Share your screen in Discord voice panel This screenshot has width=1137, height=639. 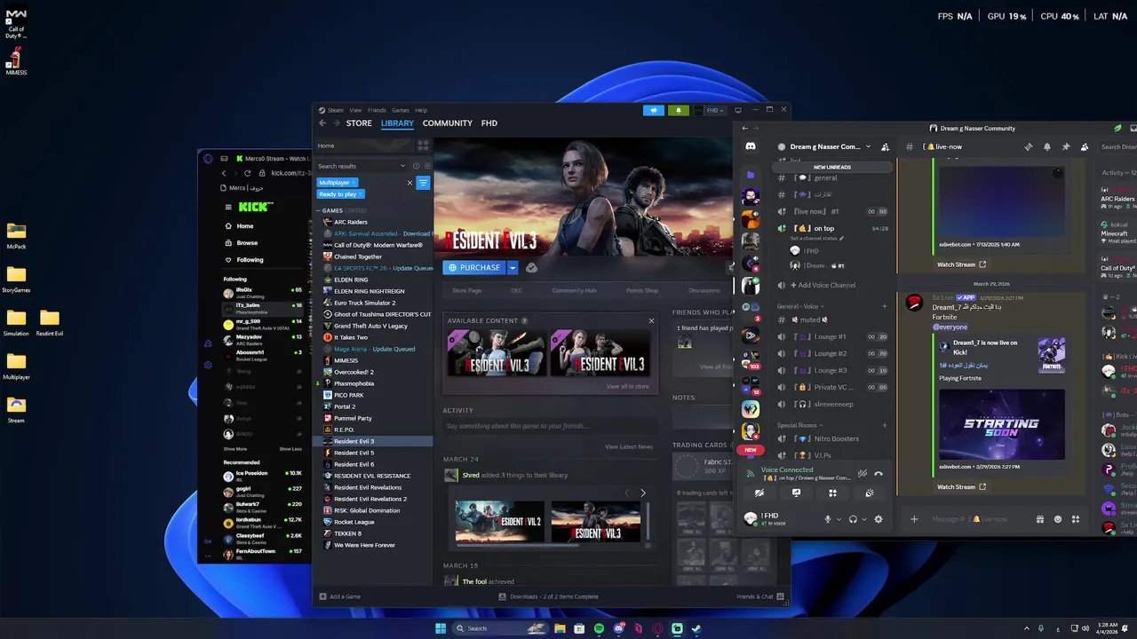tap(796, 493)
